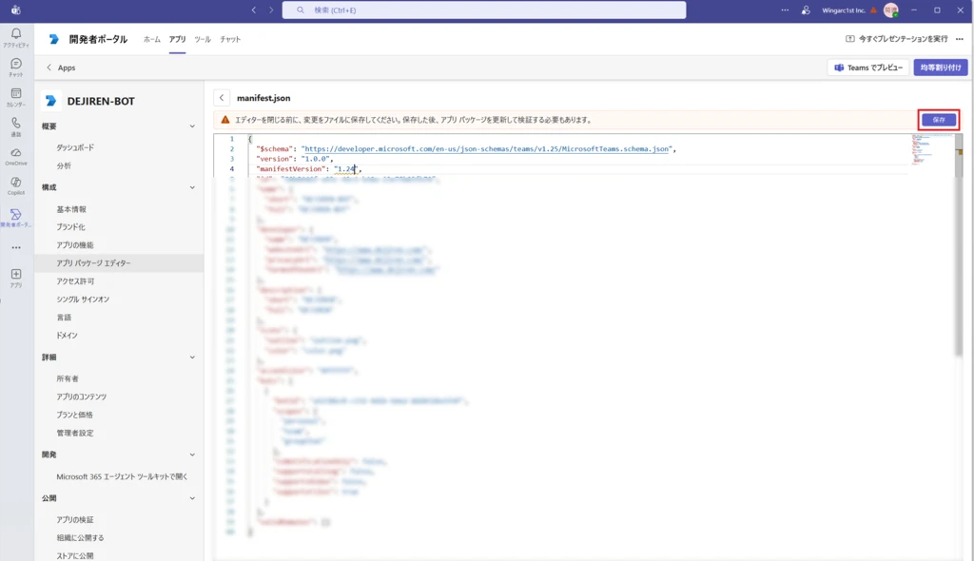
Task: Open OneDrive from the left rail
Action: click(16, 153)
